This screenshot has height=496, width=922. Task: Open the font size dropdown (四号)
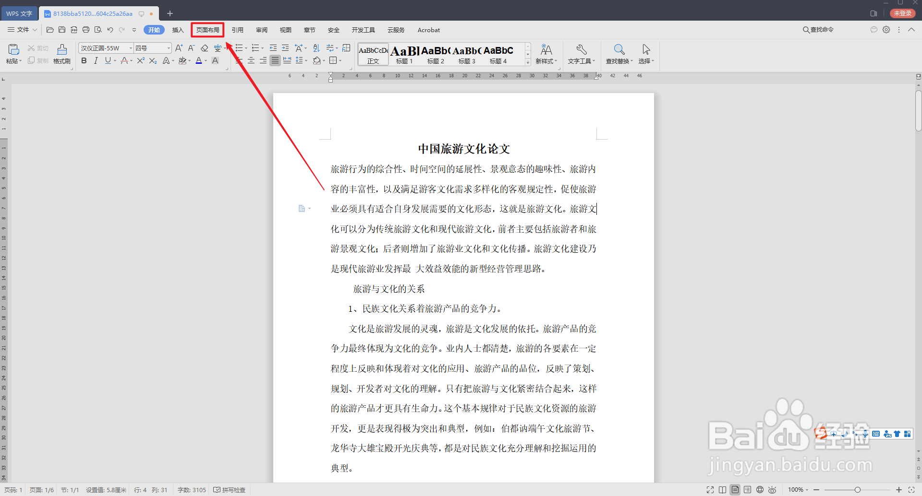coord(169,48)
